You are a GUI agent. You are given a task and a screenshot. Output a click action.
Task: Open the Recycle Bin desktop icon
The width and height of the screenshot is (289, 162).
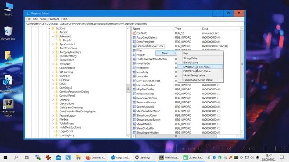click(x=8, y=33)
